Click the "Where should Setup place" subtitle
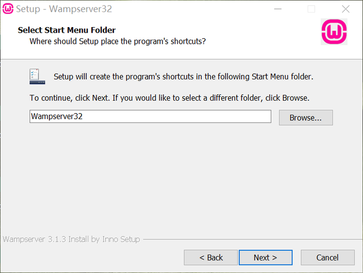The image size is (363, 273). tap(117, 41)
